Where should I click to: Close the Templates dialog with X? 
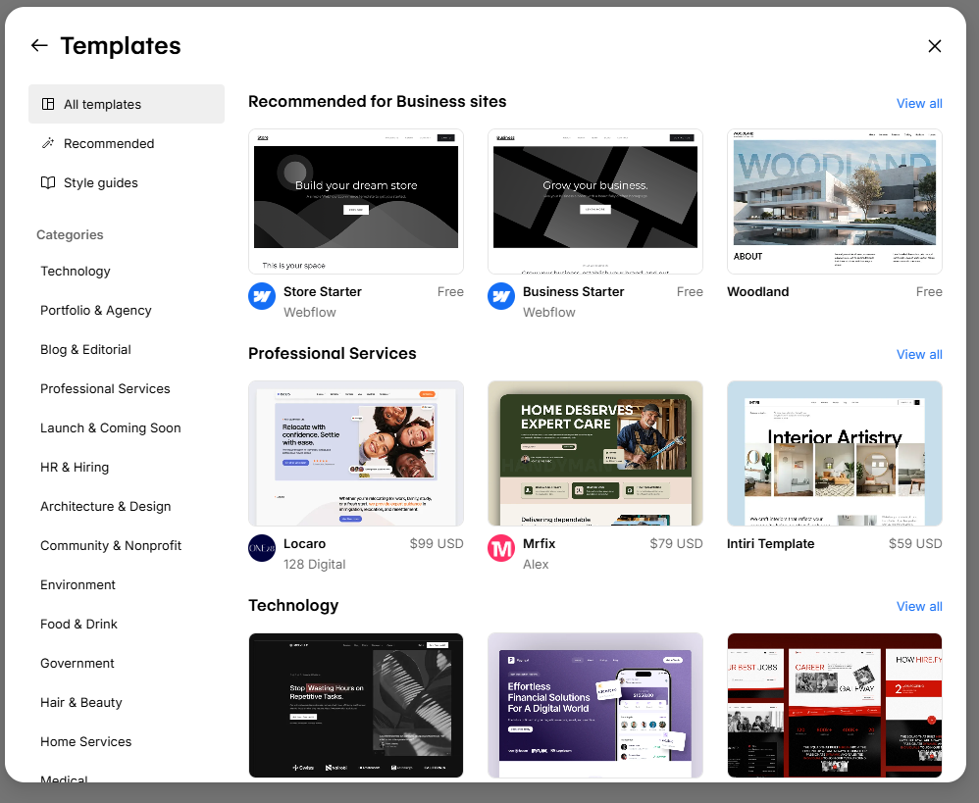[x=934, y=46]
